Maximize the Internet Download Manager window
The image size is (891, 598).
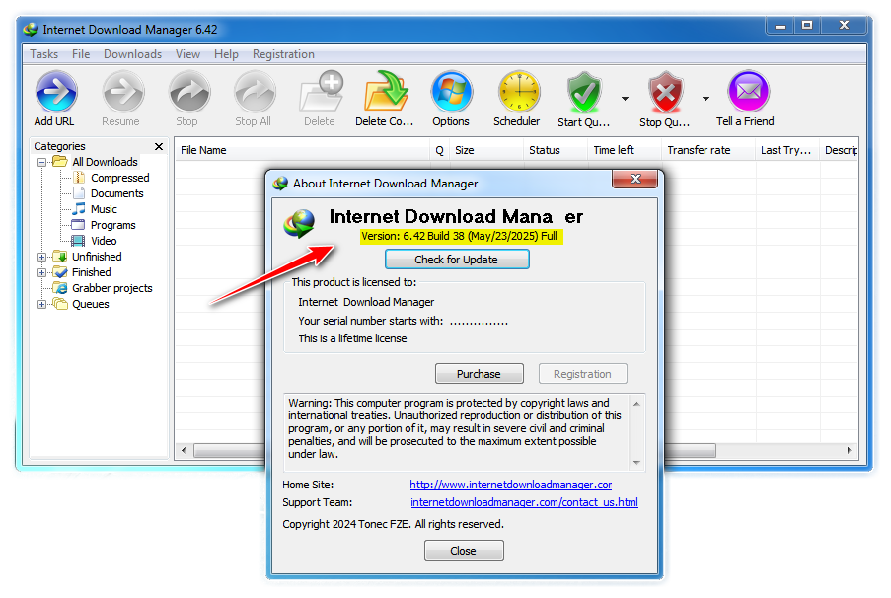807,26
